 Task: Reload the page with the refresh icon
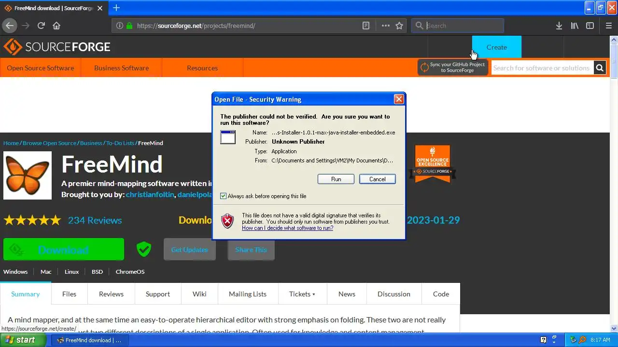click(41, 26)
